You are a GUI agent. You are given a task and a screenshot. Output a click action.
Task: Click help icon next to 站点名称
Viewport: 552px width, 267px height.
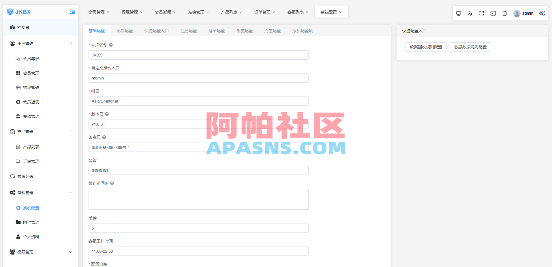[x=111, y=45]
